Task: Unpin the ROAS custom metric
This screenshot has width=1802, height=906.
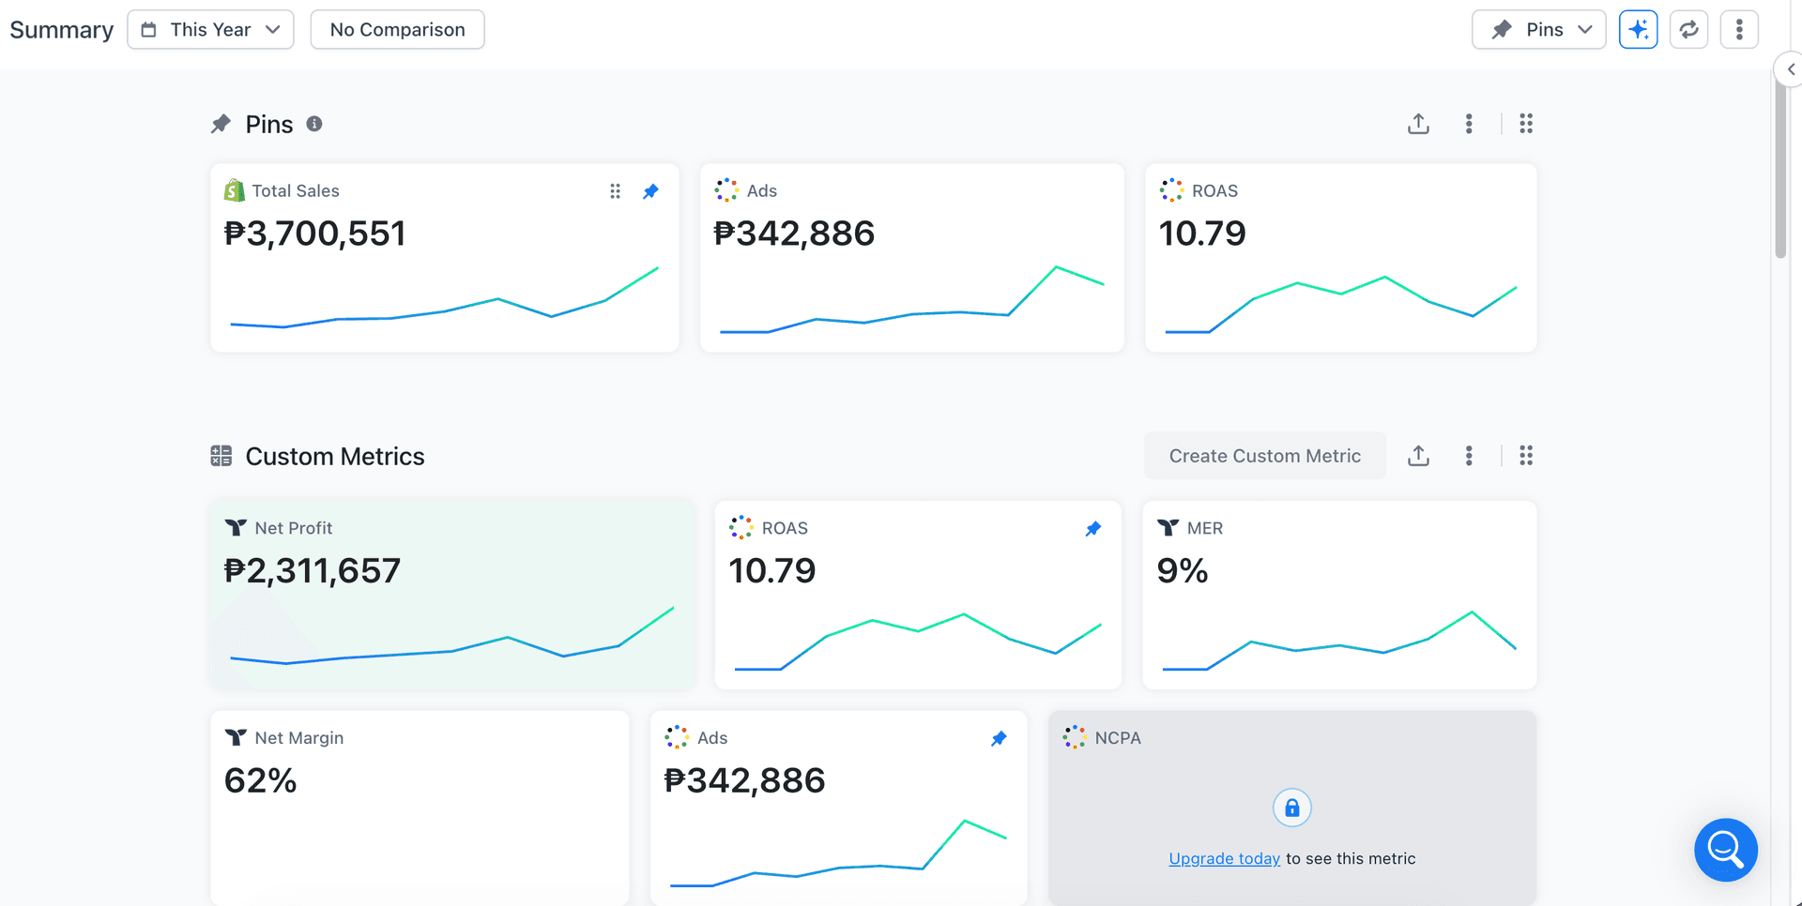Action: [x=1092, y=528]
